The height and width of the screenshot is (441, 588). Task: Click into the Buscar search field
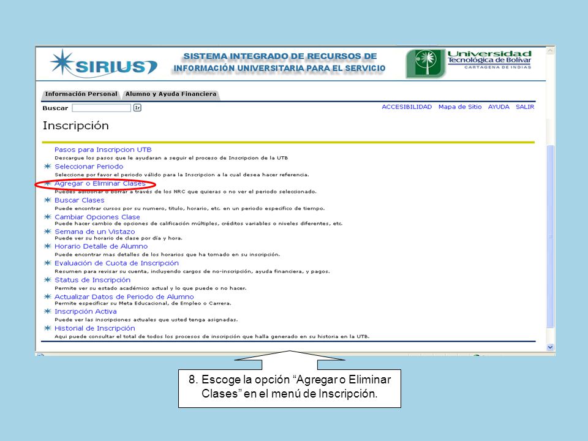click(x=102, y=108)
